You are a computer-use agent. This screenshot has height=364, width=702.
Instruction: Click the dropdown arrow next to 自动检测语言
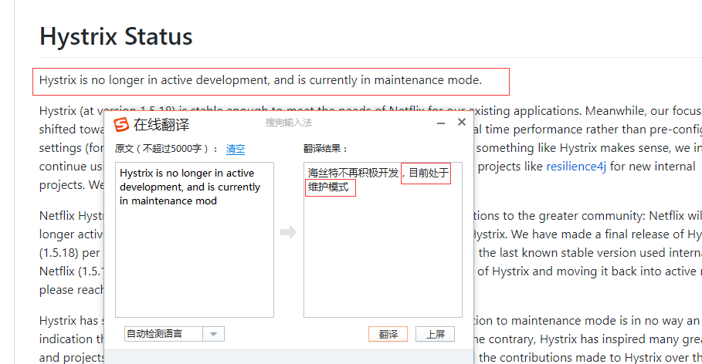click(x=214, y=334)
